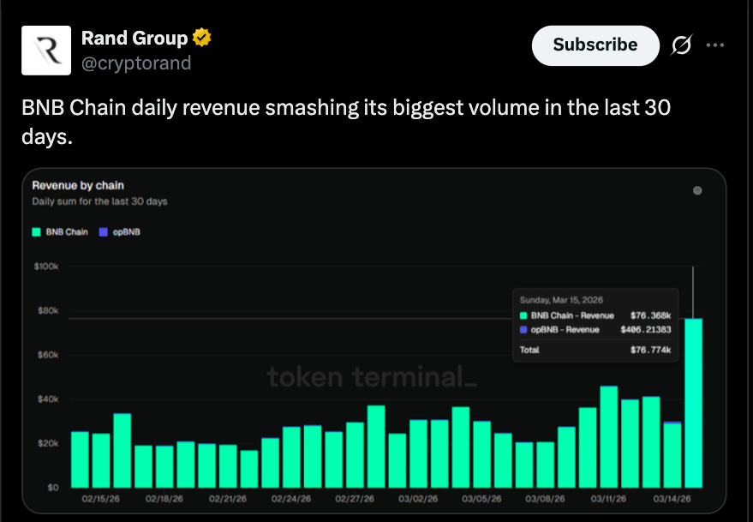Click the $60k y-axis label
This screenshot has height=522, width=753.
pos(48,355)
